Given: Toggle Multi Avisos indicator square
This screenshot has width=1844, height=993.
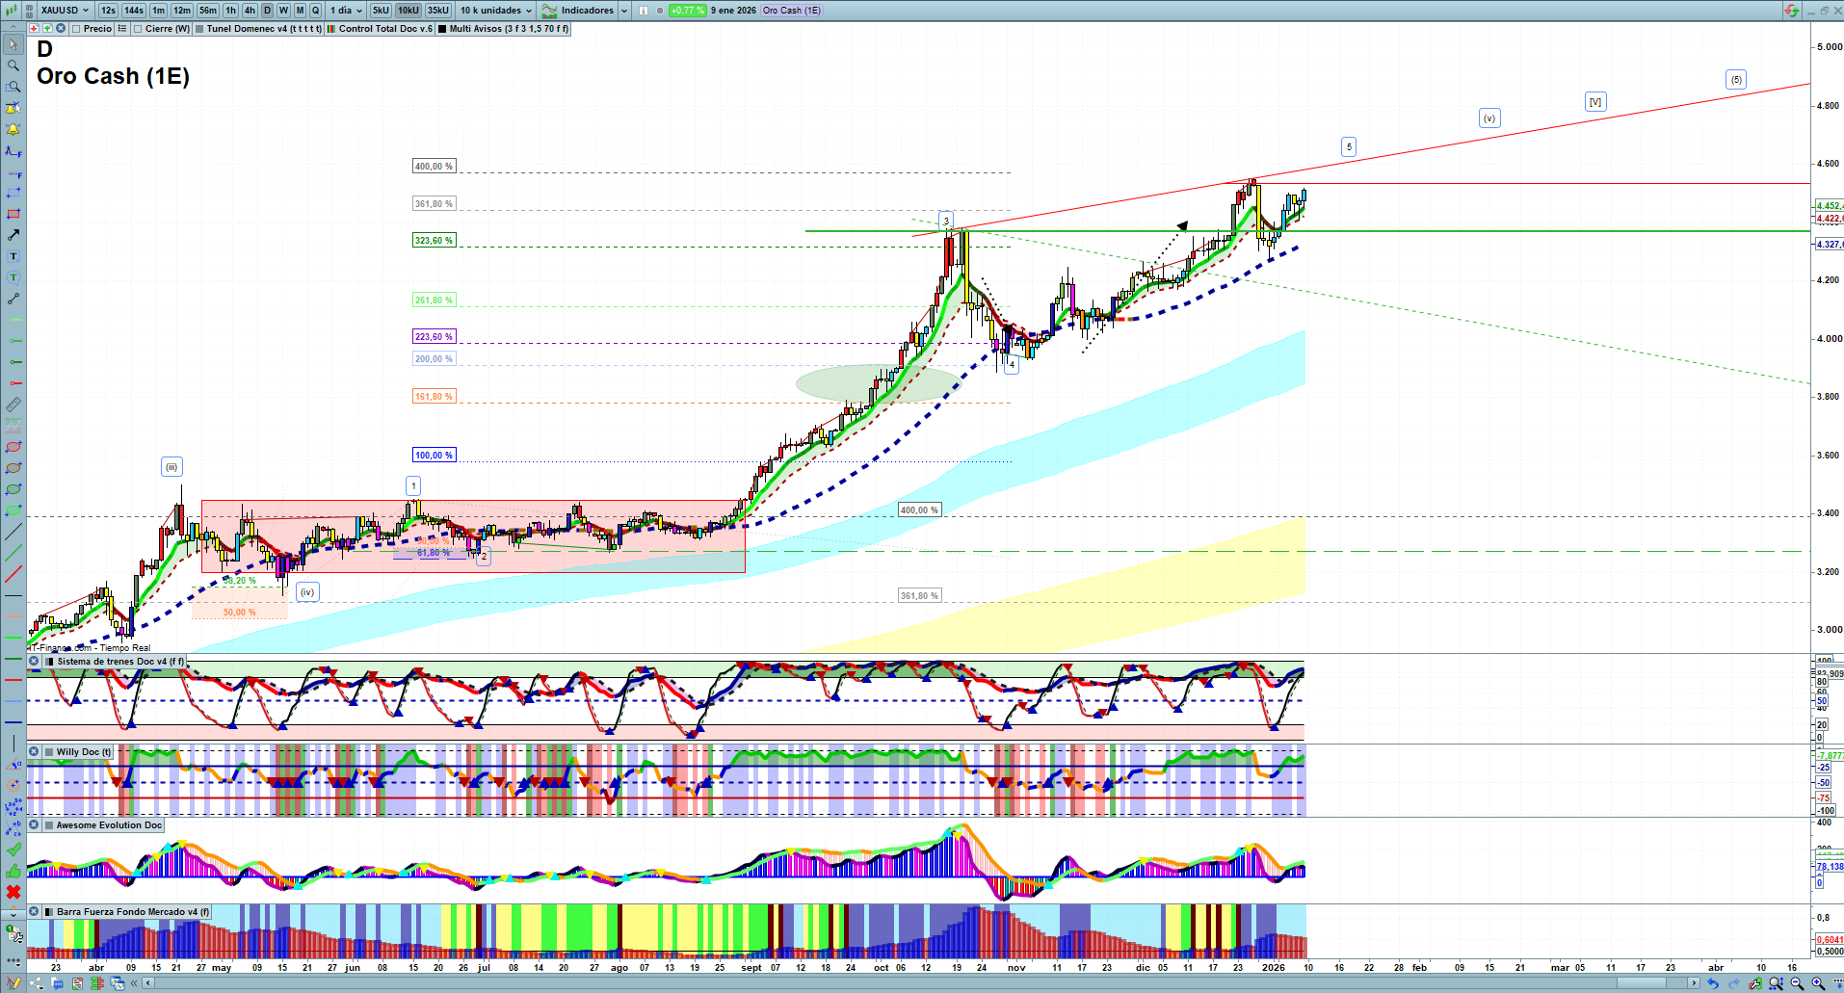Looking at the screenshot, I should pos(442,29).
